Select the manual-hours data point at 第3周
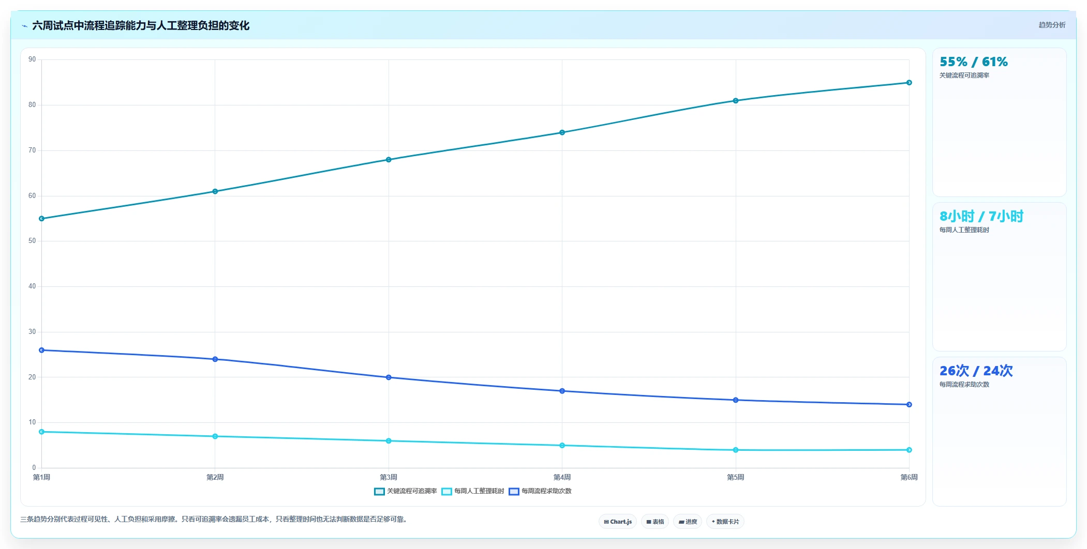 tap(389, 441)
